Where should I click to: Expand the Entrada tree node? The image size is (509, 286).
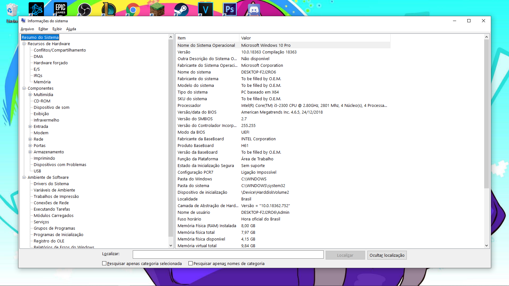(30, 127)
